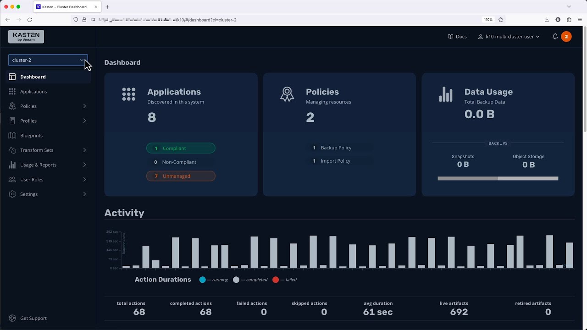The image size is (587, 330).
Task: Open the cluster-2 cluster selector dropdown
Action: click(x=48, y=60)
